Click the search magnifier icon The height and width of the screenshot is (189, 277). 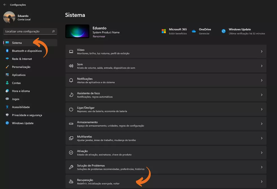click(x=53, y=31)
